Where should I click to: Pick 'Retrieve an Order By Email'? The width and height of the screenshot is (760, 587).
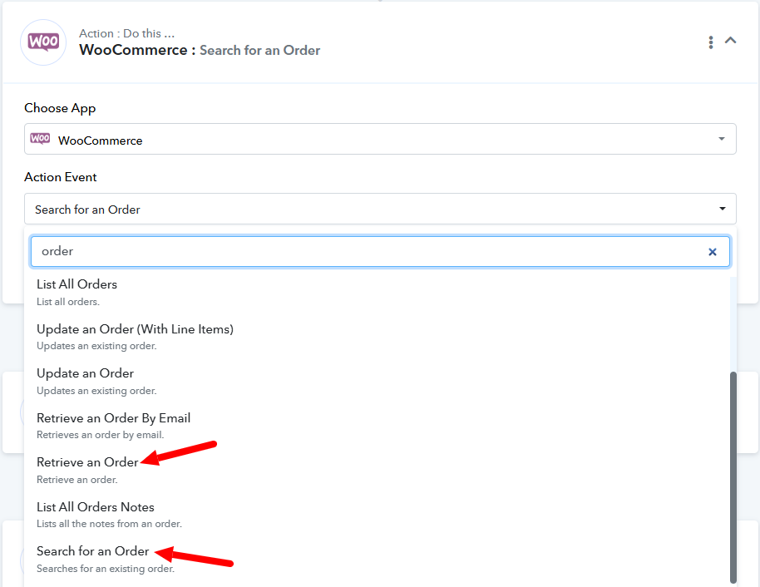click(113, 418)
